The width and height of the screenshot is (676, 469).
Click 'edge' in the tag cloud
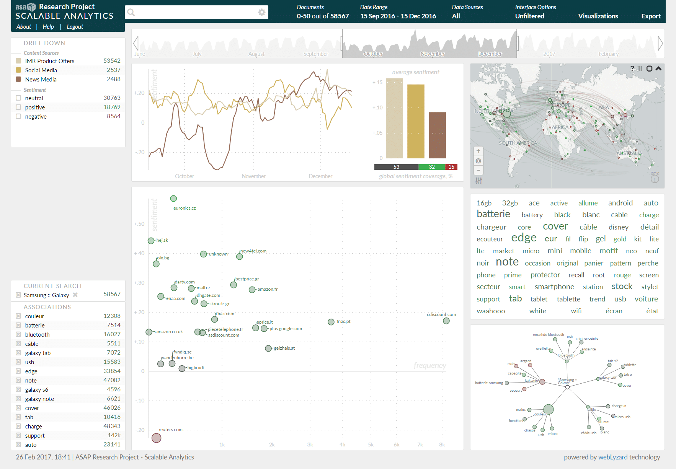tap(524, 238)
